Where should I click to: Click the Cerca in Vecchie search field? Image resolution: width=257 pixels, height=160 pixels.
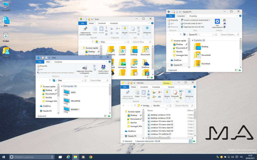tap(184, 106)
